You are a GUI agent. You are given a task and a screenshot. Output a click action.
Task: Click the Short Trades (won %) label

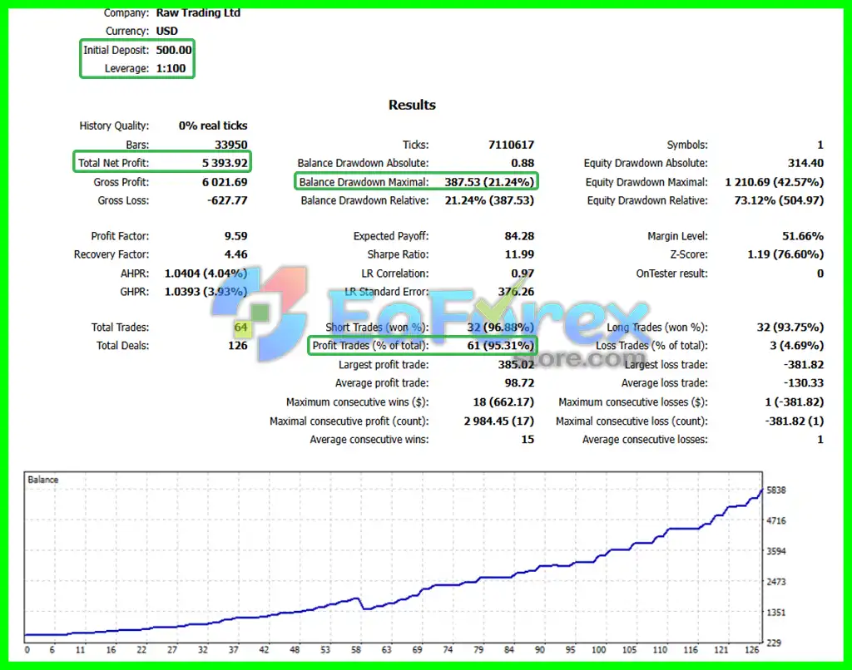(377, 328)
